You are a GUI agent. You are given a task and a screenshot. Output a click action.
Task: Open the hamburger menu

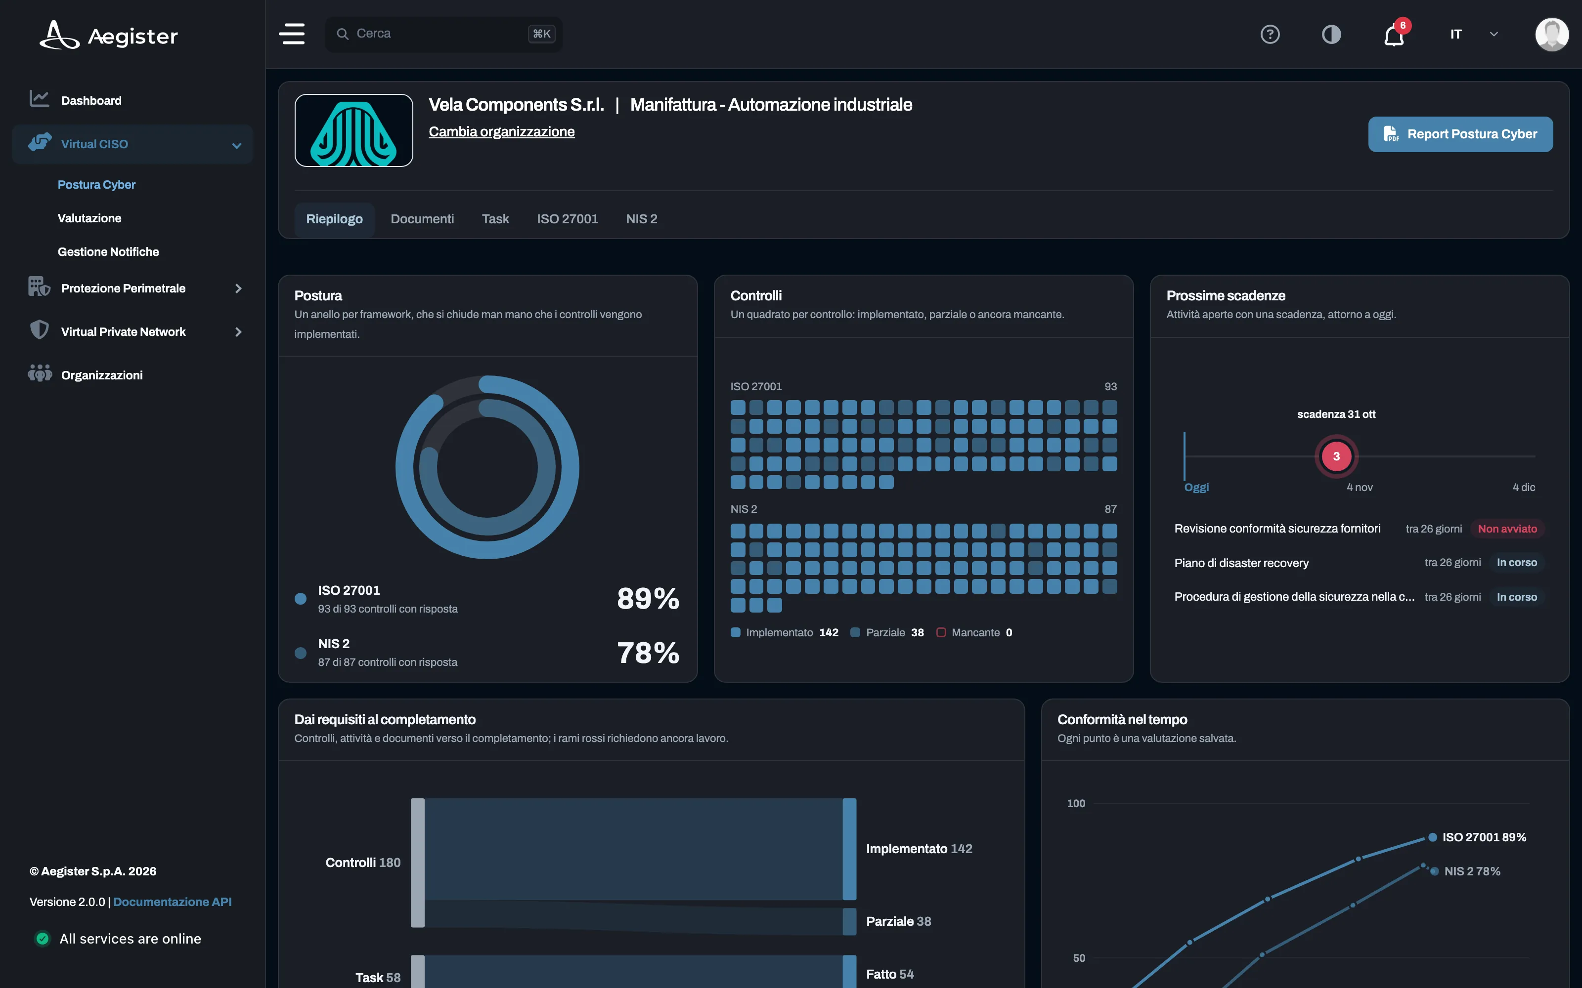point(292,34)
